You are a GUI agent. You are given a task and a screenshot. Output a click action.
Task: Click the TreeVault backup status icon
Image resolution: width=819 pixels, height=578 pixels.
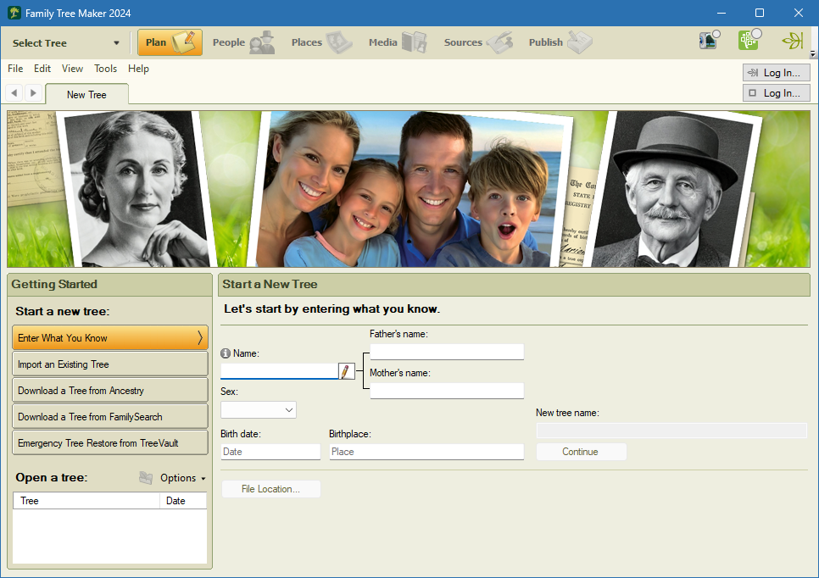pos(709,40)
